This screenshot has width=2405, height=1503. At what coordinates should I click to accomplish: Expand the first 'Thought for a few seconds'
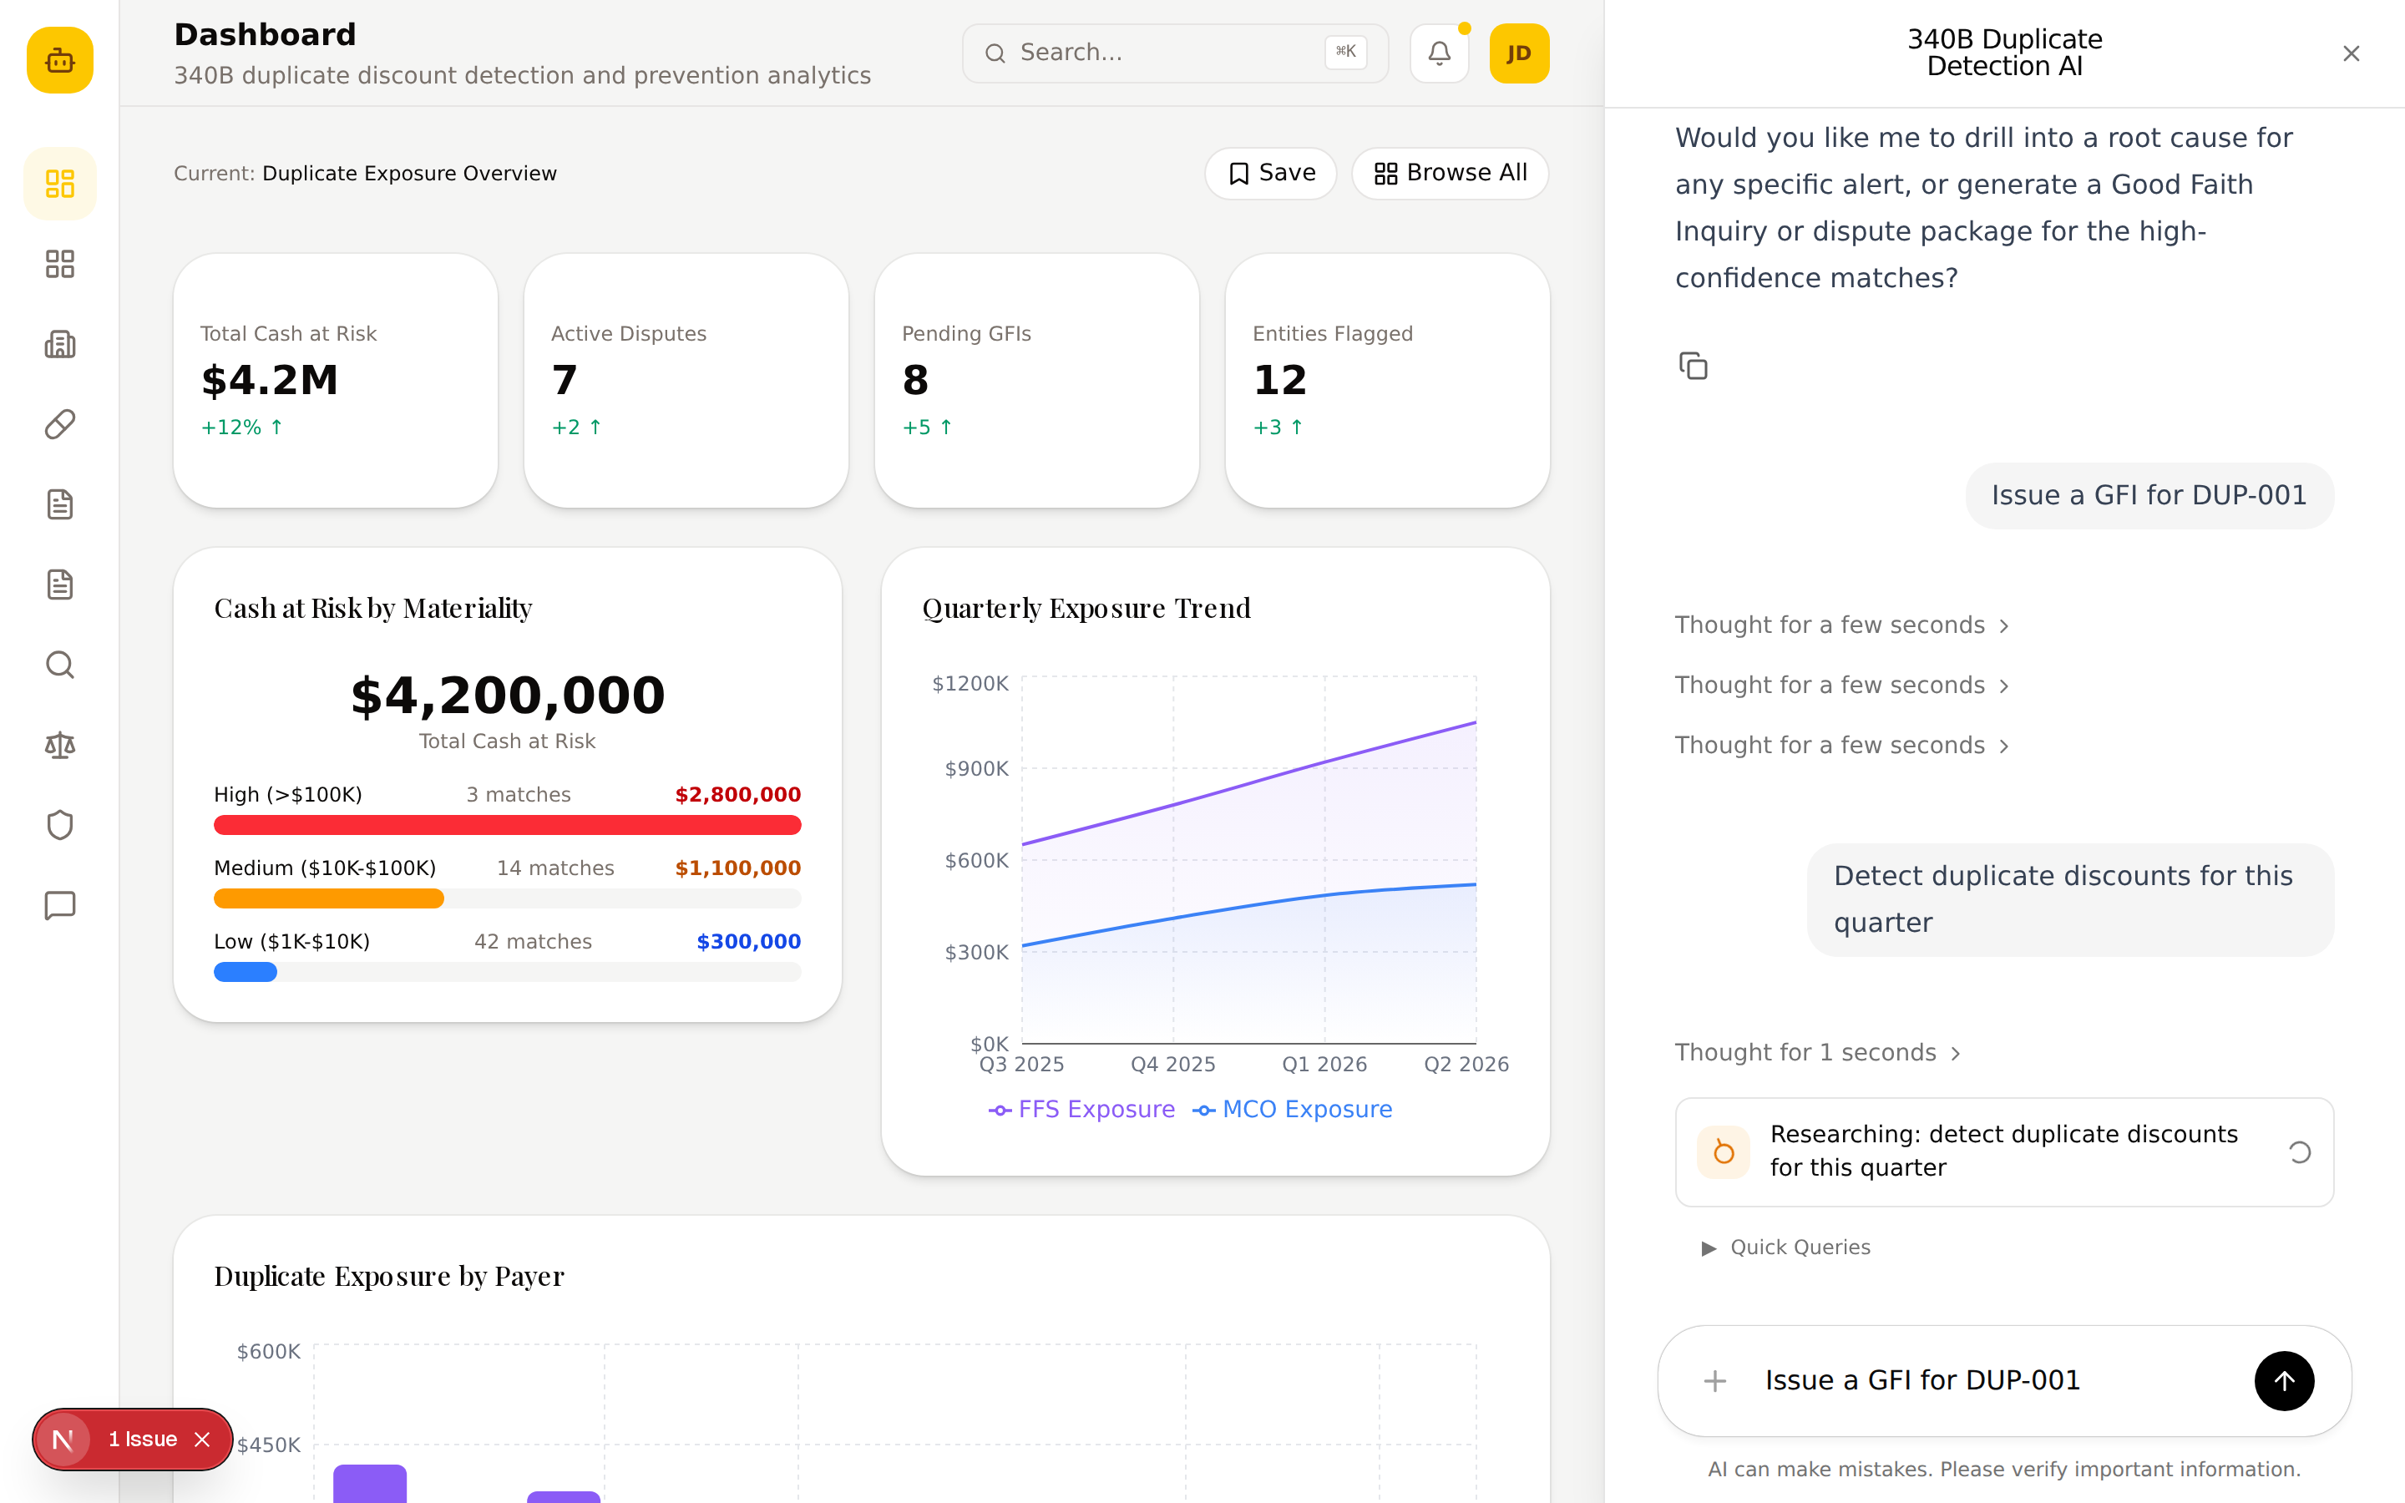pyautogui.click(x=1841, y=625)
